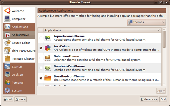This screenshot has height=106, width=170.
Task: Uncheck the Breathe-Icon-Theme checkbox
Action: 41,78
